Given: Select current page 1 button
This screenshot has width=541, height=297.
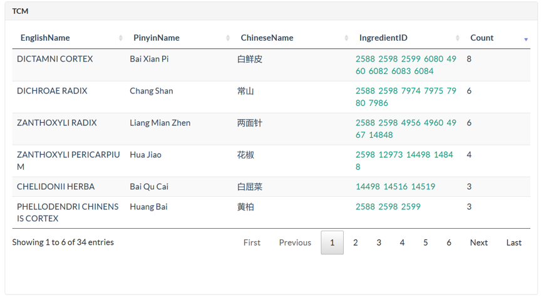Looking at the screenshot, I should click(x=332, y=242).
